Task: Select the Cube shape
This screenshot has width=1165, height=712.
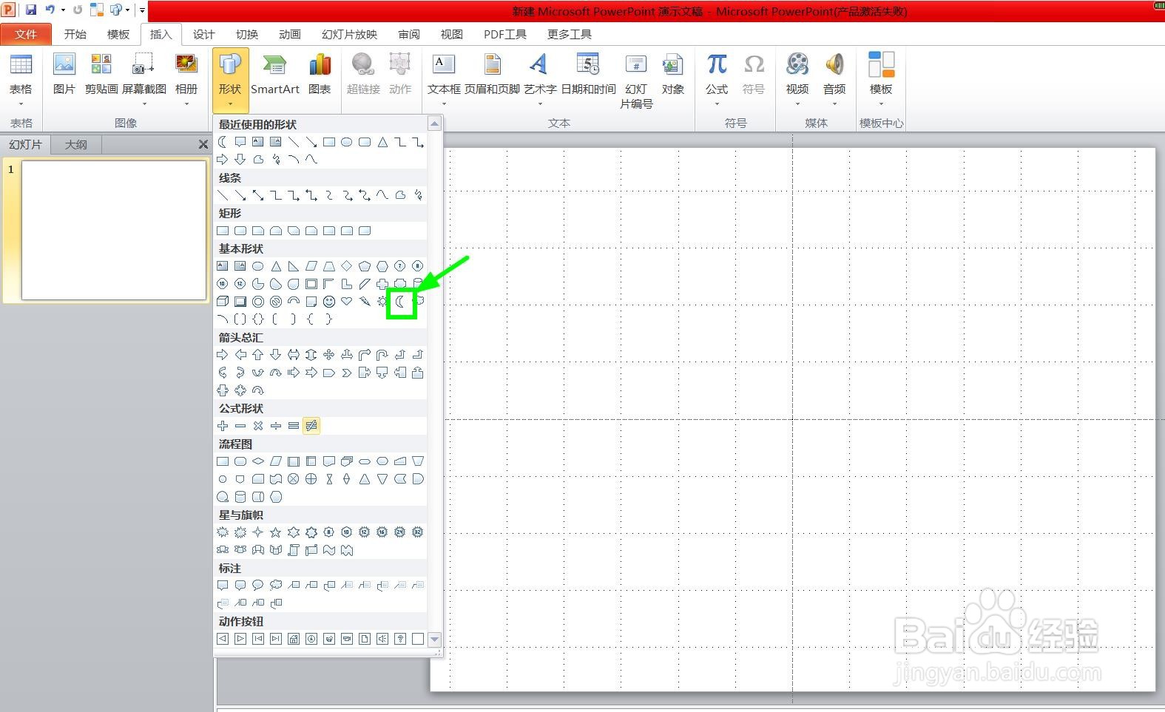Action: pyautogui.click(x=223, y=302)
